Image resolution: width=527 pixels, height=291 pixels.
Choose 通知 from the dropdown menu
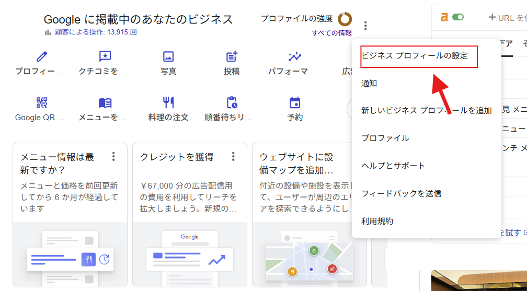pyautogui.click(x=370, y=83)
